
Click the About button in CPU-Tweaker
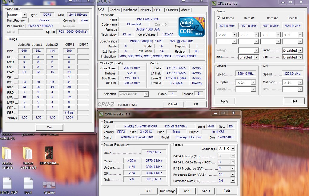(206, 191)
